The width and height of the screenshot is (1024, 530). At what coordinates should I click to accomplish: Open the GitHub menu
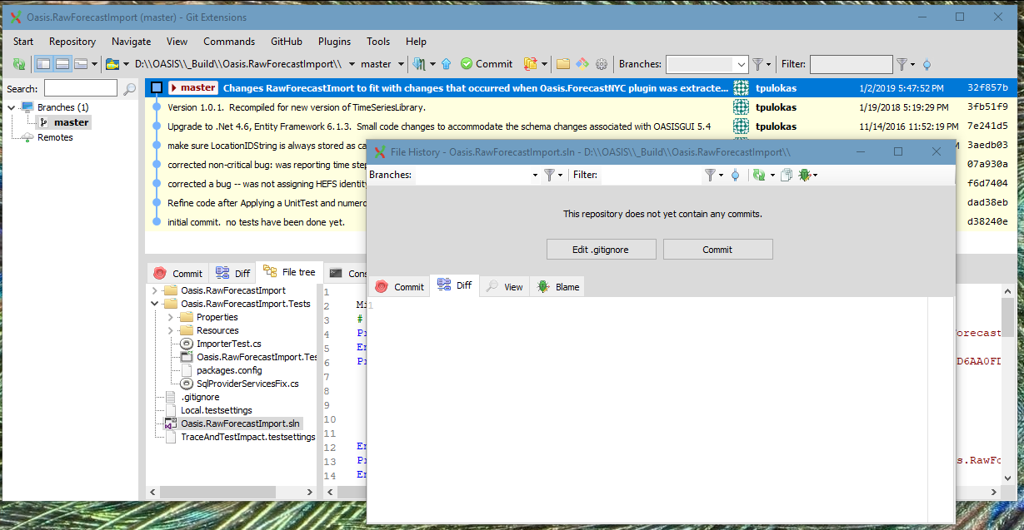point(286,41)
